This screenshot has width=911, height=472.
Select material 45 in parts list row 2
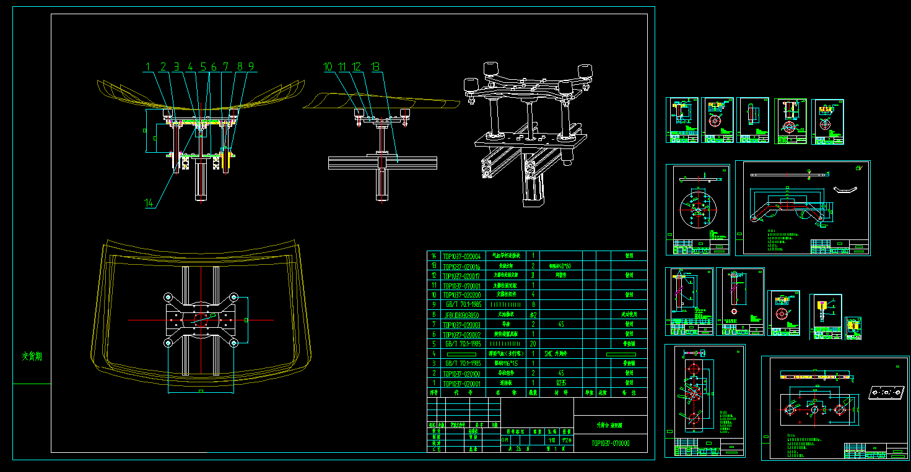pos(560,374)
